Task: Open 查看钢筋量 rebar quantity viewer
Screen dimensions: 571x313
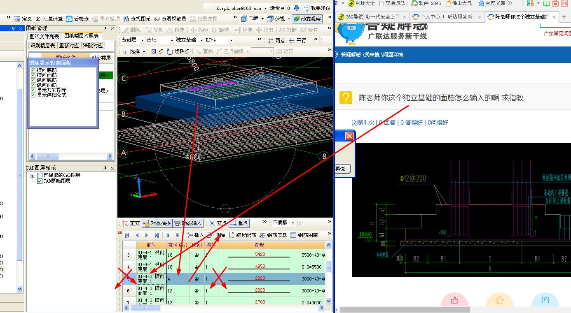Action: pos(170,19)
